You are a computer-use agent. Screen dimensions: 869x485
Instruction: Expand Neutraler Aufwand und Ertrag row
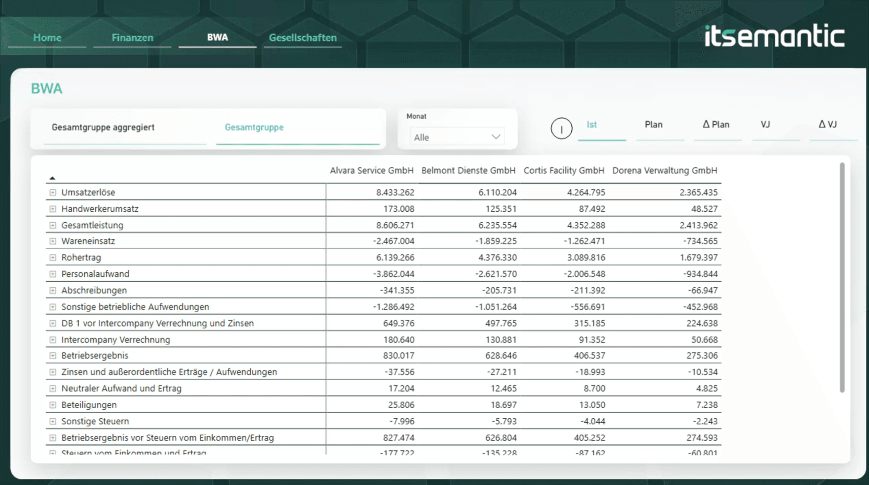tap(52, 388)
